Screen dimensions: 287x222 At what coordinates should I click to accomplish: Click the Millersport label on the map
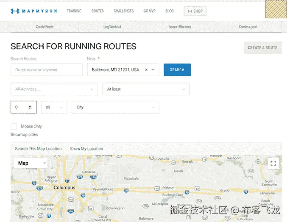[x=160, y=204]
